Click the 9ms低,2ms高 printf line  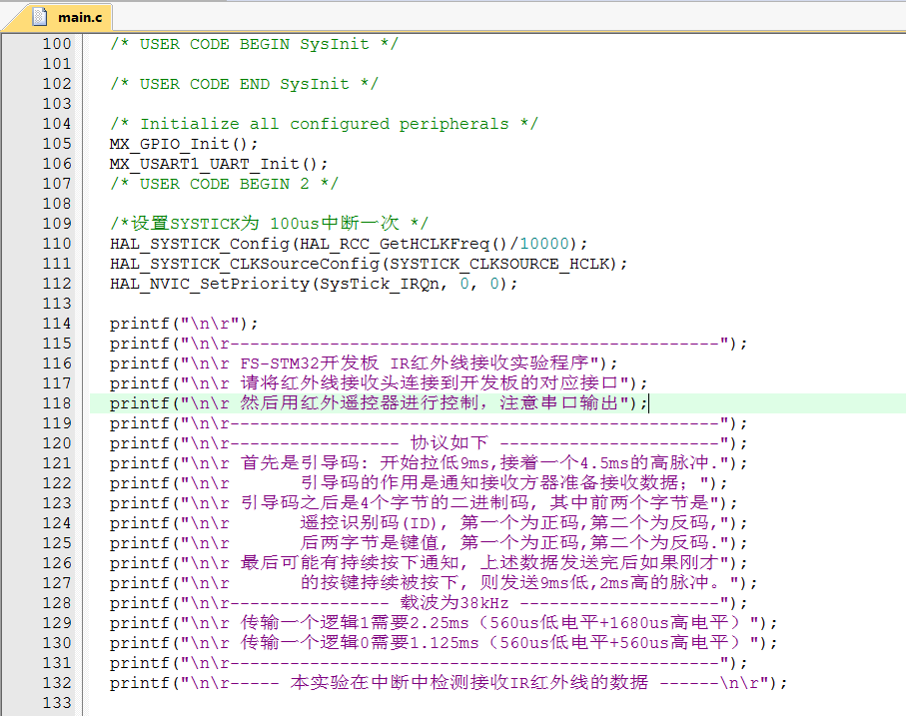tap(434, 583)
